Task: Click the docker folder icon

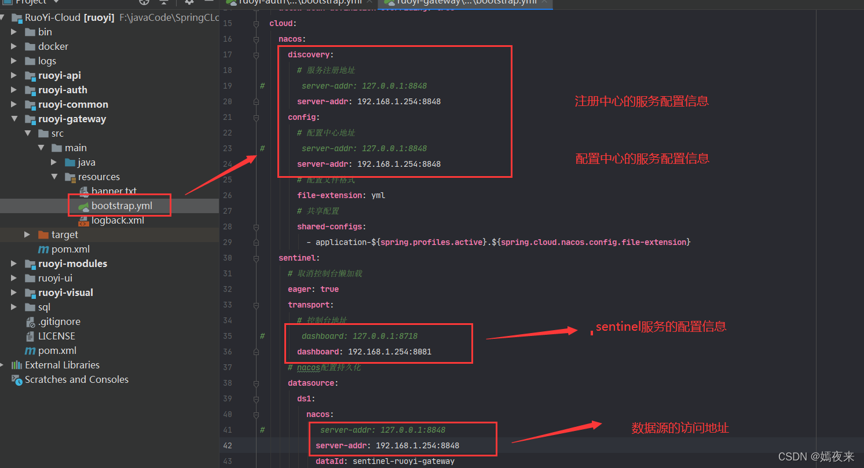Action: click(30, 47)
